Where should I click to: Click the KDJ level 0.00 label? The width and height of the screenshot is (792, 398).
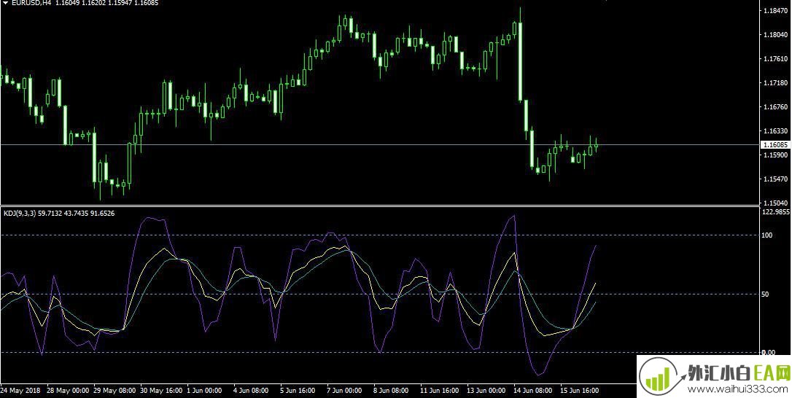(x=769, y=352)
